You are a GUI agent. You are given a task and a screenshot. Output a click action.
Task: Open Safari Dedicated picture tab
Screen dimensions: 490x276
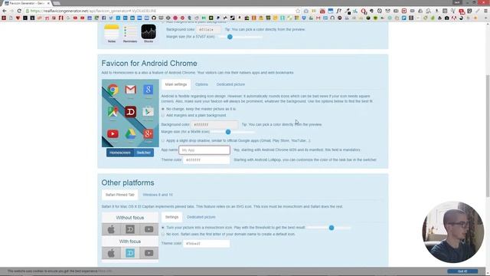coord(201,217)
